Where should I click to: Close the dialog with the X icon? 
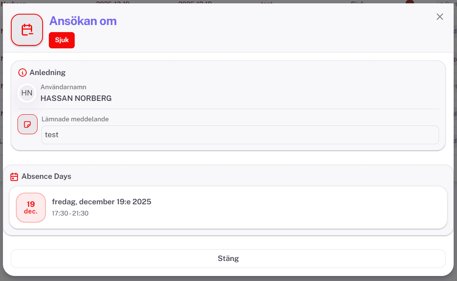tap(439, 17)
